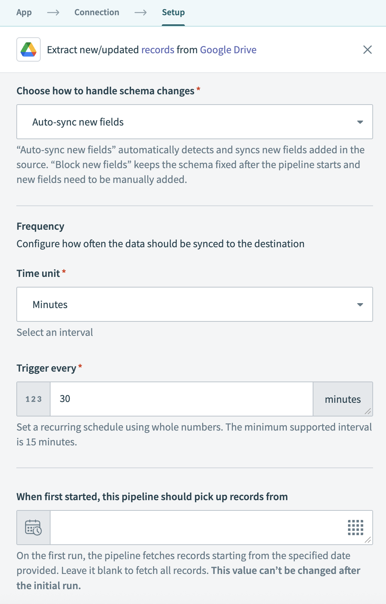Click the chevron on the Auto-sync new fields selector

coord(359,122)
